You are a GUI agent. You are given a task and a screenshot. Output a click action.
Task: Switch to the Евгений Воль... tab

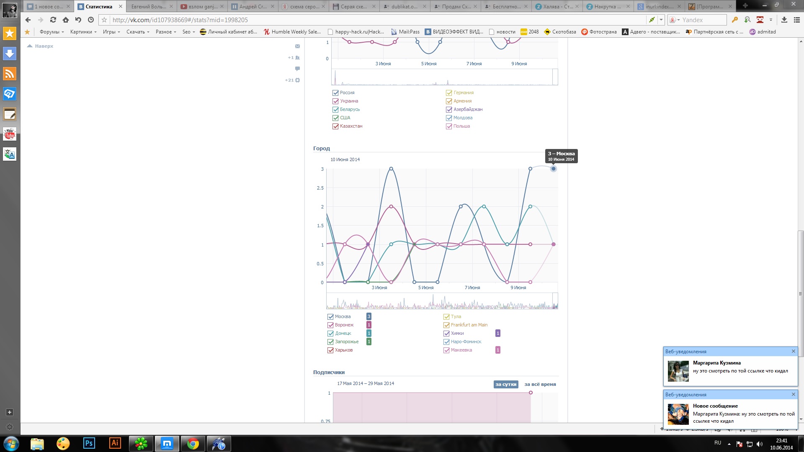[x=149, y=7]
